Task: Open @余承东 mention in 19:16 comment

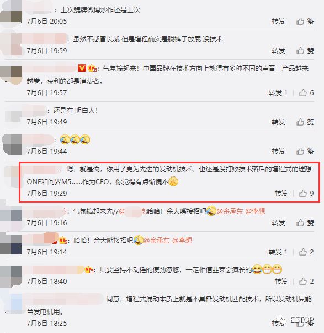Action: click(x=230, y=211)
